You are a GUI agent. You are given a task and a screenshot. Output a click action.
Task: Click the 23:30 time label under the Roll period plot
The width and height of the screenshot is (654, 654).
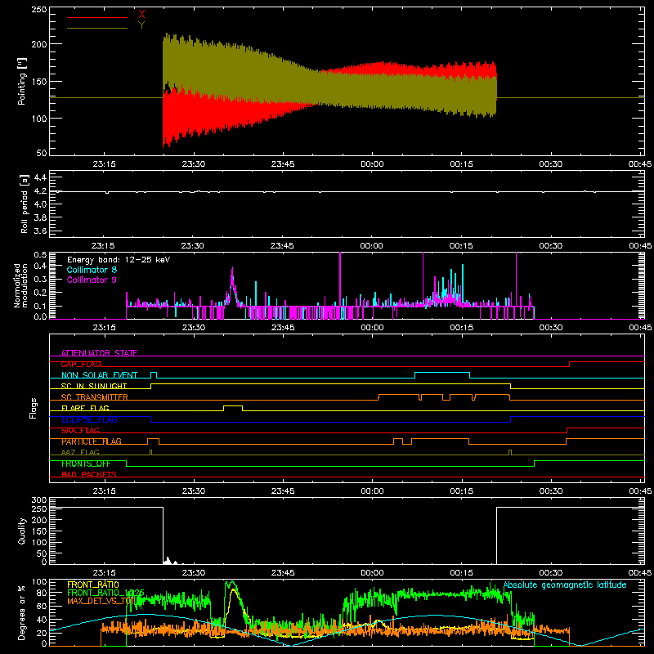pos(193,246)
